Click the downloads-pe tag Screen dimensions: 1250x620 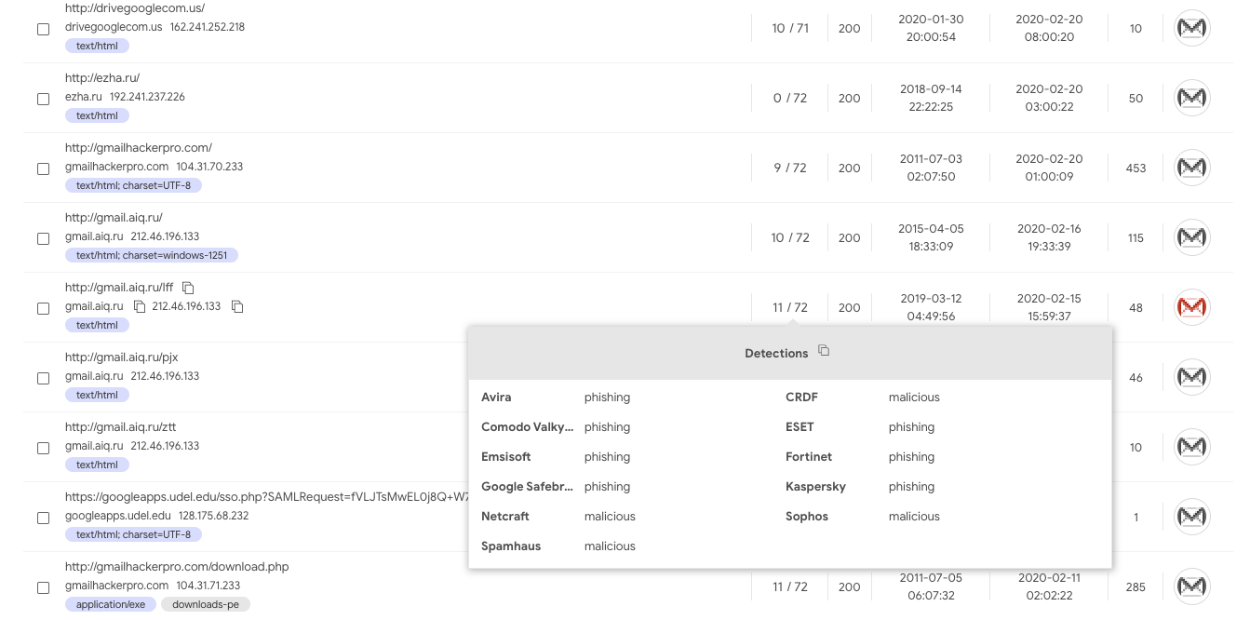pos(206,604)
